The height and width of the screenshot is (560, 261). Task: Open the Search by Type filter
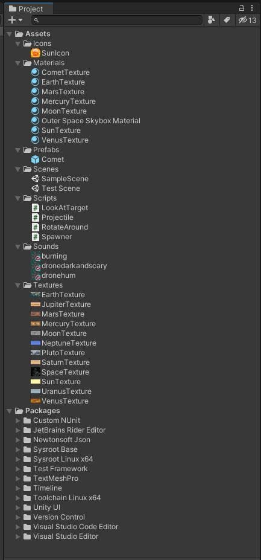click(212, 20)
